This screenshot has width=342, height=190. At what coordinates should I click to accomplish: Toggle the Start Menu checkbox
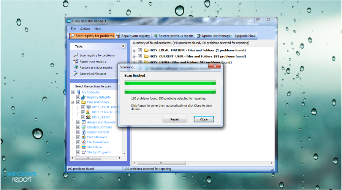pos(78,147)
